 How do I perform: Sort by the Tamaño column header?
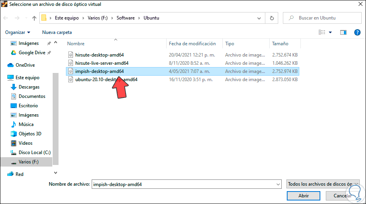280,44
